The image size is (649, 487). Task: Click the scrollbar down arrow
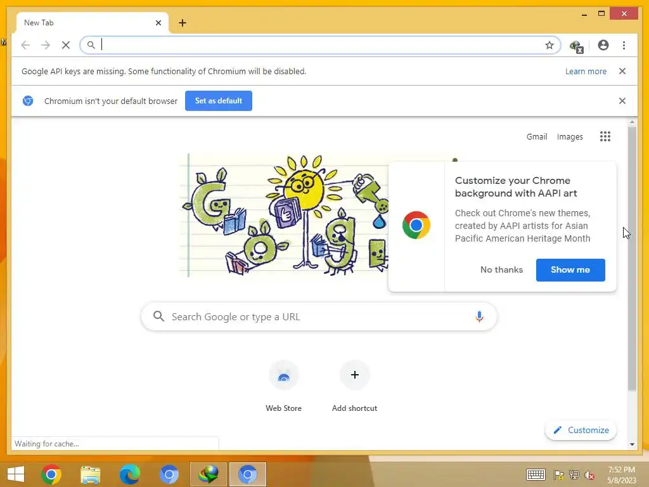coord(632,445)
